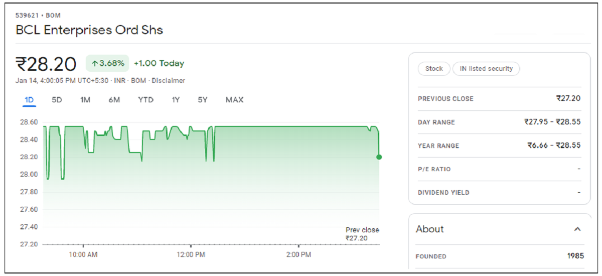Click the Prev close label on chart
Image resolution: width=602 pixels, height=276 pixels.
362,230
